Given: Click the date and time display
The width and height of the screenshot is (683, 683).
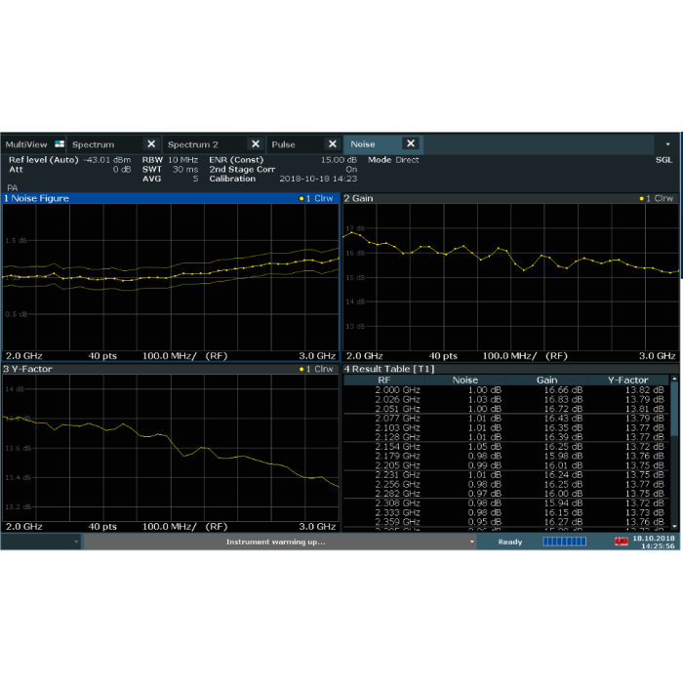Looking at the screenshot, I should click(x=654, y=542).
